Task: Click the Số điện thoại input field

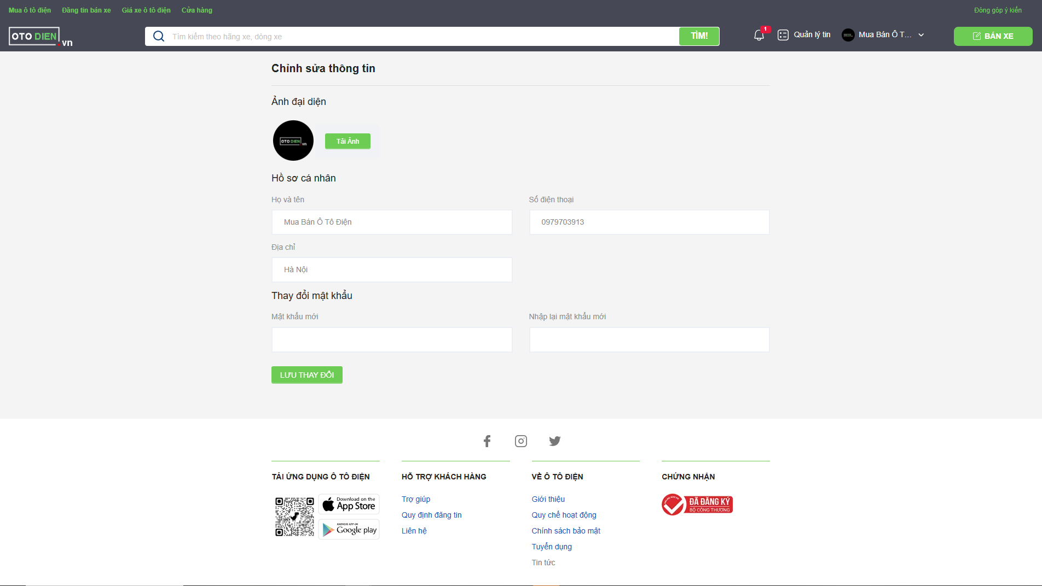Action: tap(649, 222)
